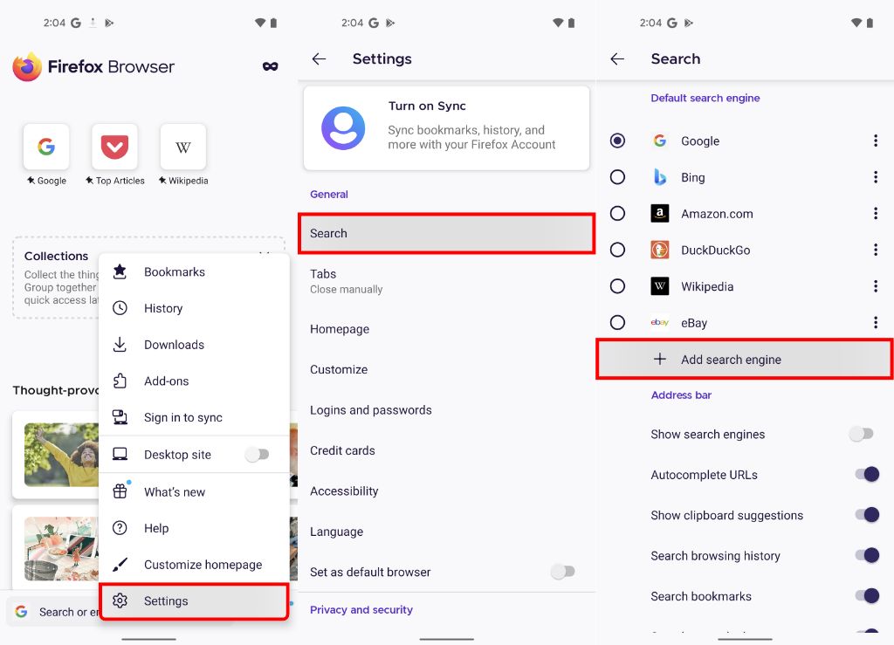Viewport: 894px width, 645px height.
Task: Select DuckDuckGo as the default search engine
Action: [x=617, y=250]
